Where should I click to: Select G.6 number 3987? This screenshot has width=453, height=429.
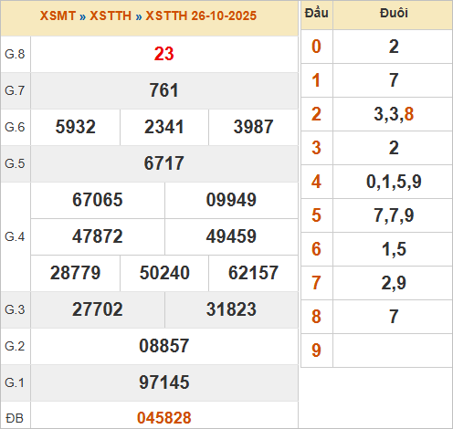tap(253, 127)
